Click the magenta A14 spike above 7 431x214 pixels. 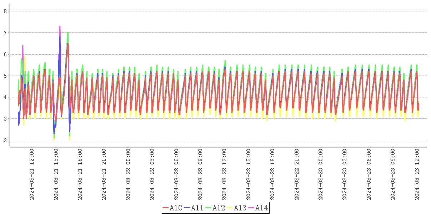[x=60, y=27]
